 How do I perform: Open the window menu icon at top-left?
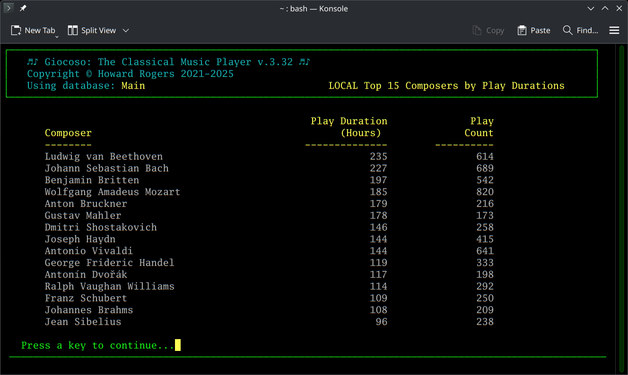point(9,9)
